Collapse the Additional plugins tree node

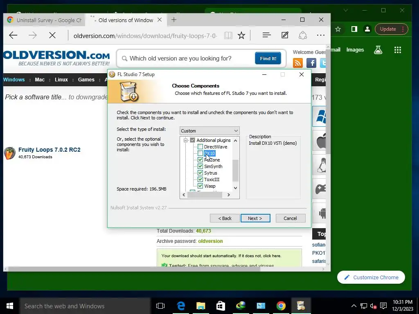click(185, 140)
